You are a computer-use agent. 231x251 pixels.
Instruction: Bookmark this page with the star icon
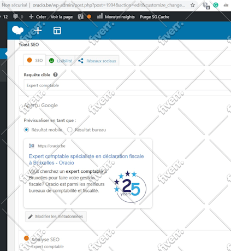[193, 5]
